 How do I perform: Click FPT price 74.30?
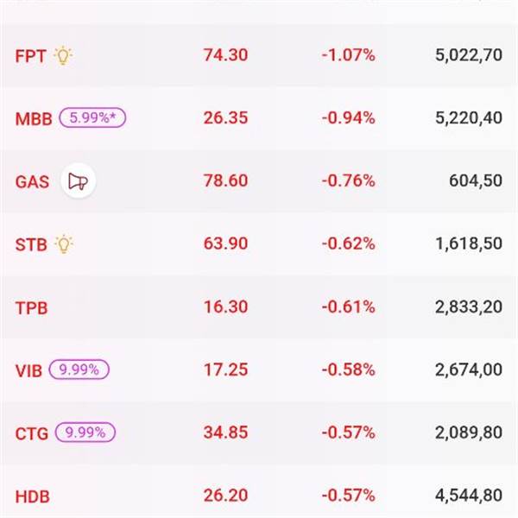(x=225, y=55)
